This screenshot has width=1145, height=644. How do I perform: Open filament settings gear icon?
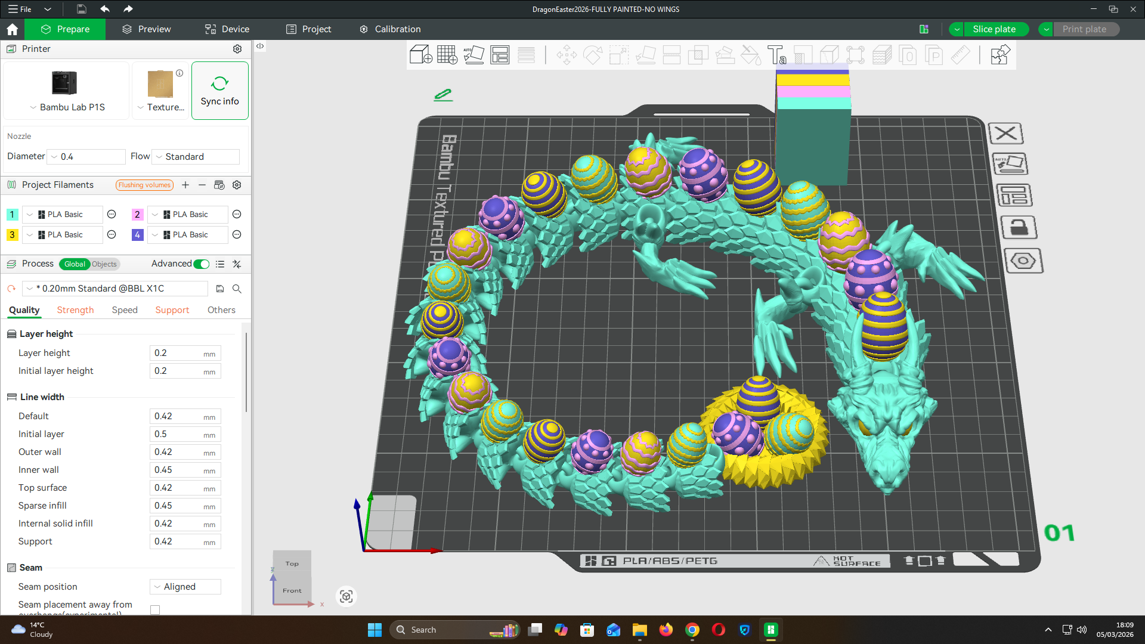point(237,185)
